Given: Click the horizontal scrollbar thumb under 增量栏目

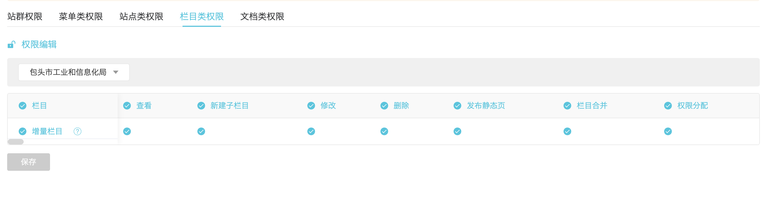Looking at the screenshot, I should pyautogui.click(x=16, y=142).
